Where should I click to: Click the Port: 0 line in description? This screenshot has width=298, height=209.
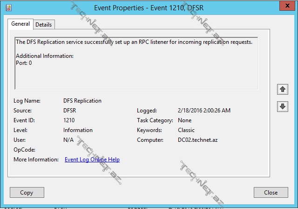[24, 63]
